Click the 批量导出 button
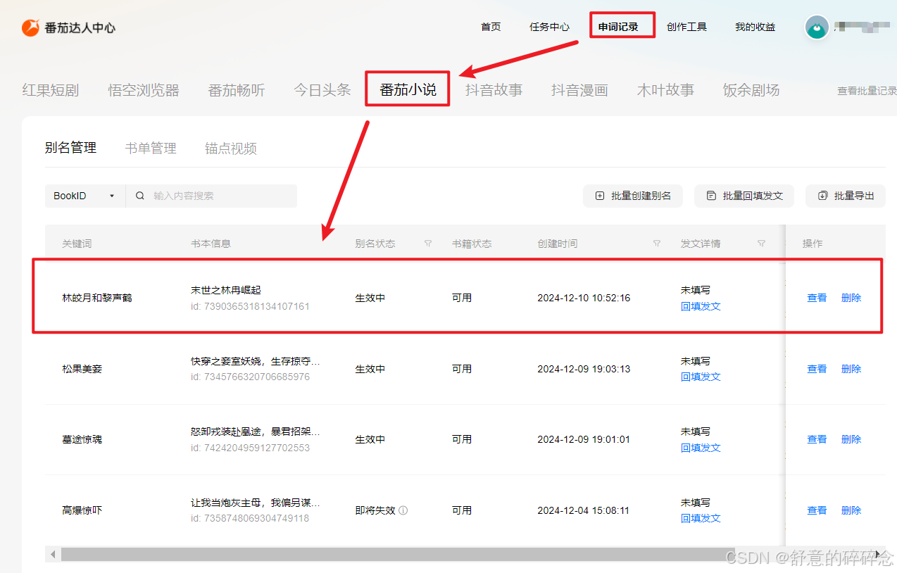Image resolution: width=897 pixels, height=573 pixels. (846, 196)
